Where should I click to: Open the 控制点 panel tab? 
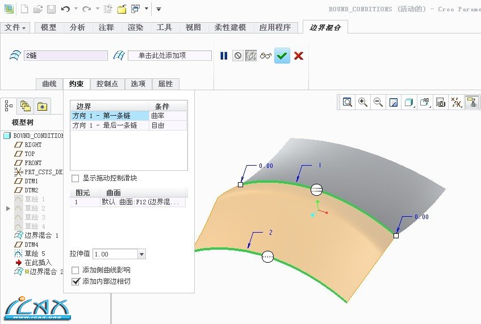tap(107, 84)
